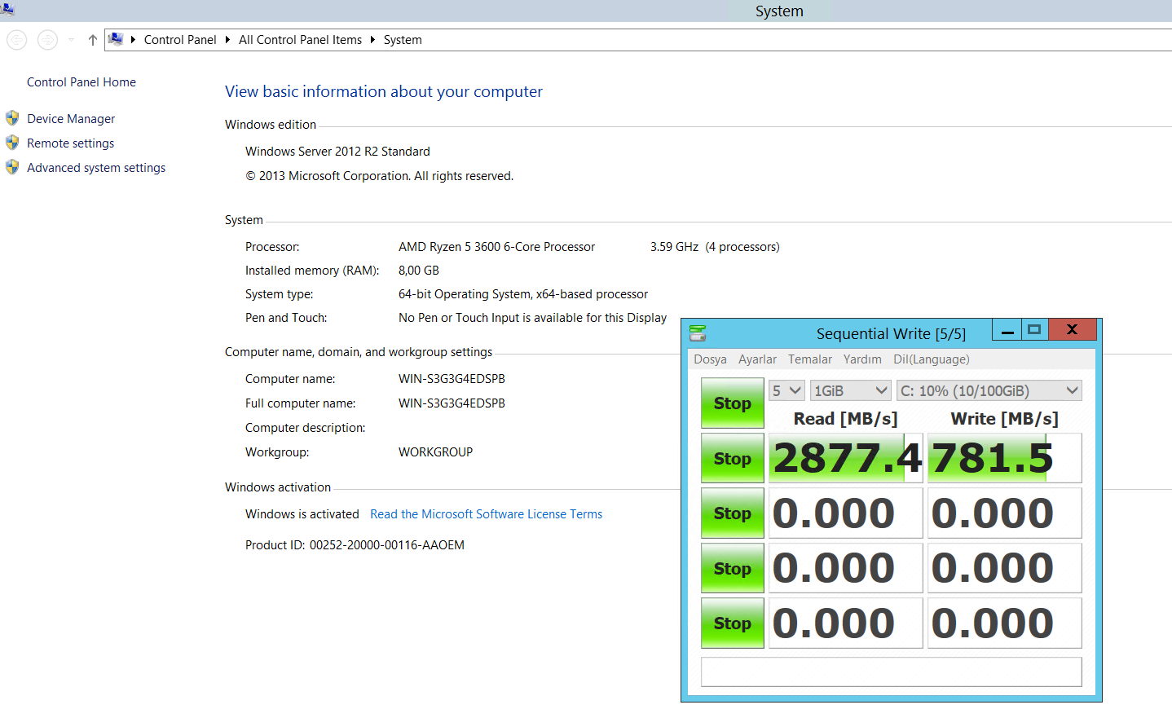Viewport: 1172px width, 718px height.
Task: Click Sequential Write [5/5] title text
Action: point(891,334)
